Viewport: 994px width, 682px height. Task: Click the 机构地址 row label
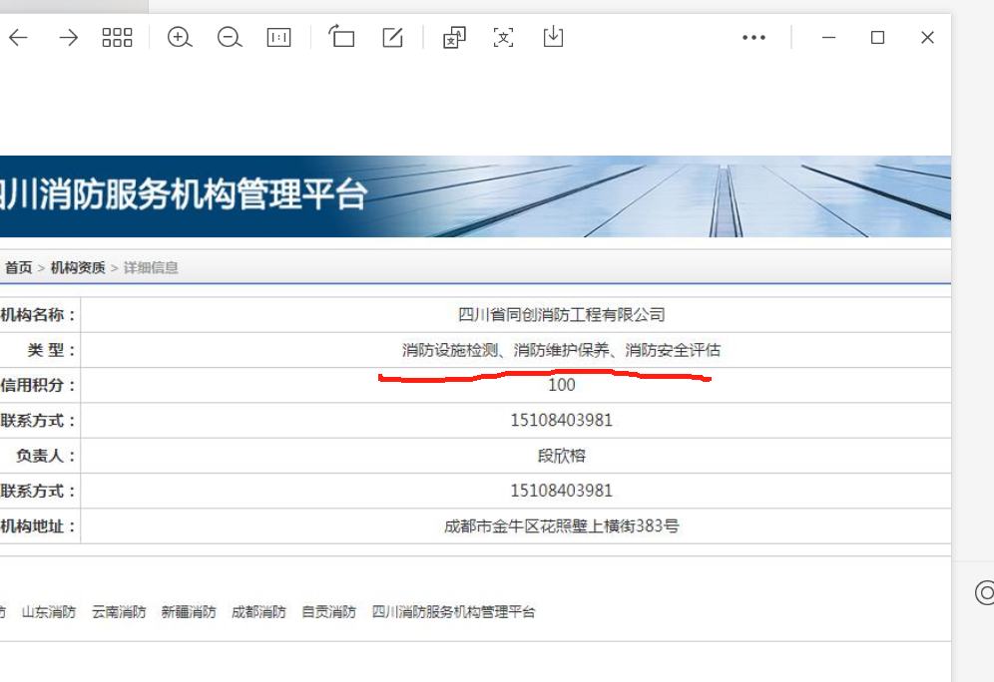coord(38,526)
